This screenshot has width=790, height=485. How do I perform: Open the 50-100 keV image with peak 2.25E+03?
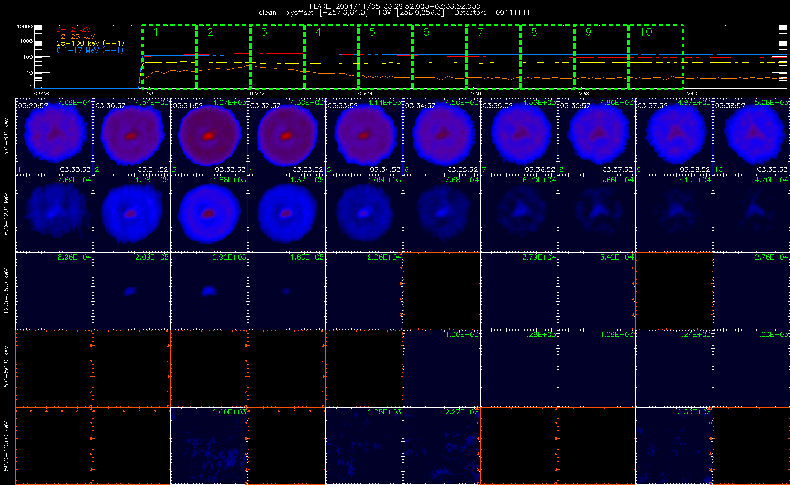pyautogui.click(x=364, y=445)
